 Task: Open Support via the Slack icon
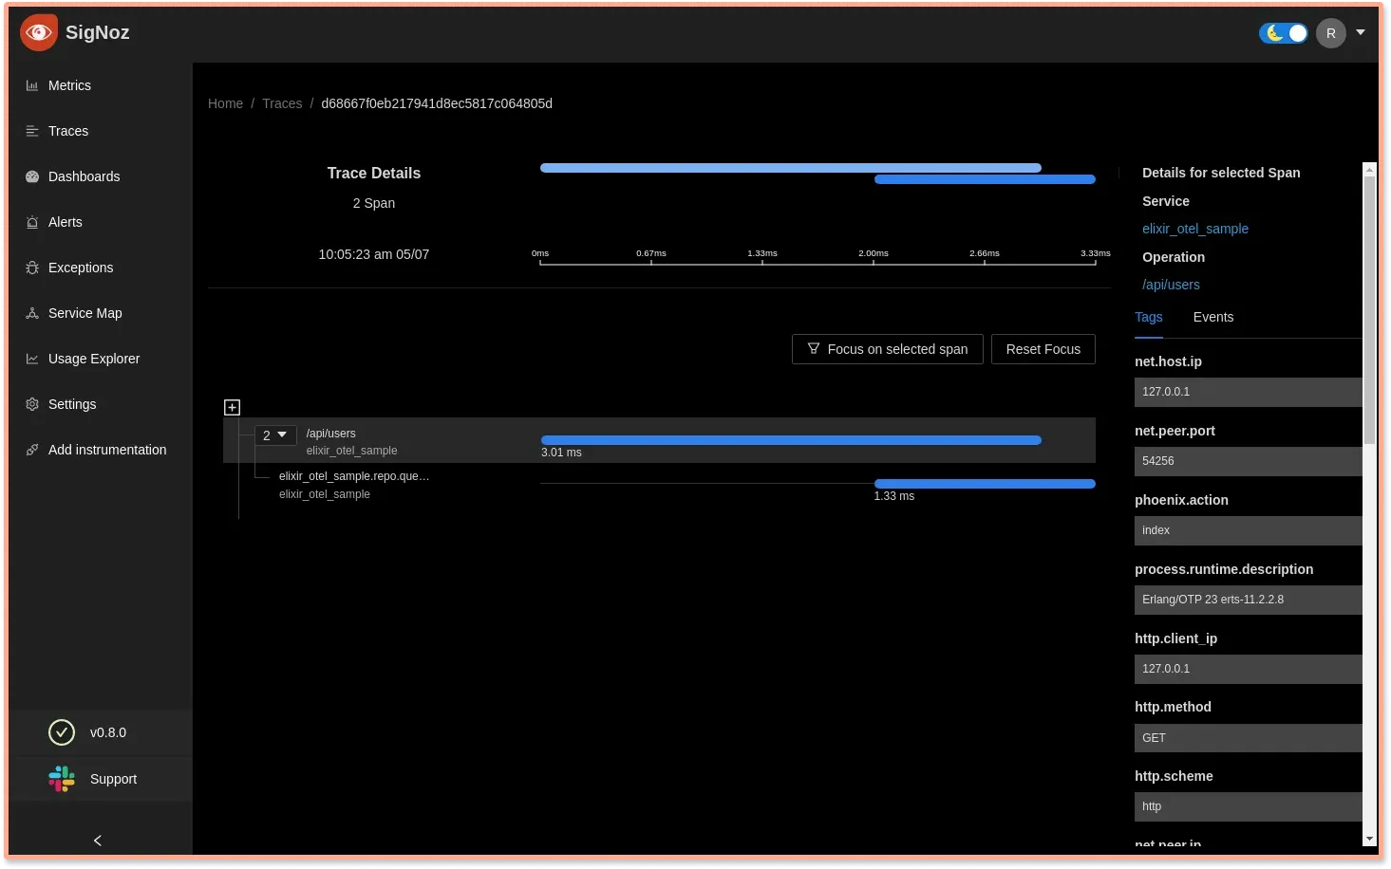62,779
